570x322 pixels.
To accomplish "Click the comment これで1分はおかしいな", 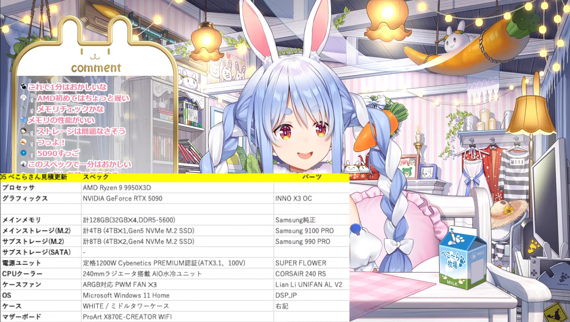I will [67, 87].
